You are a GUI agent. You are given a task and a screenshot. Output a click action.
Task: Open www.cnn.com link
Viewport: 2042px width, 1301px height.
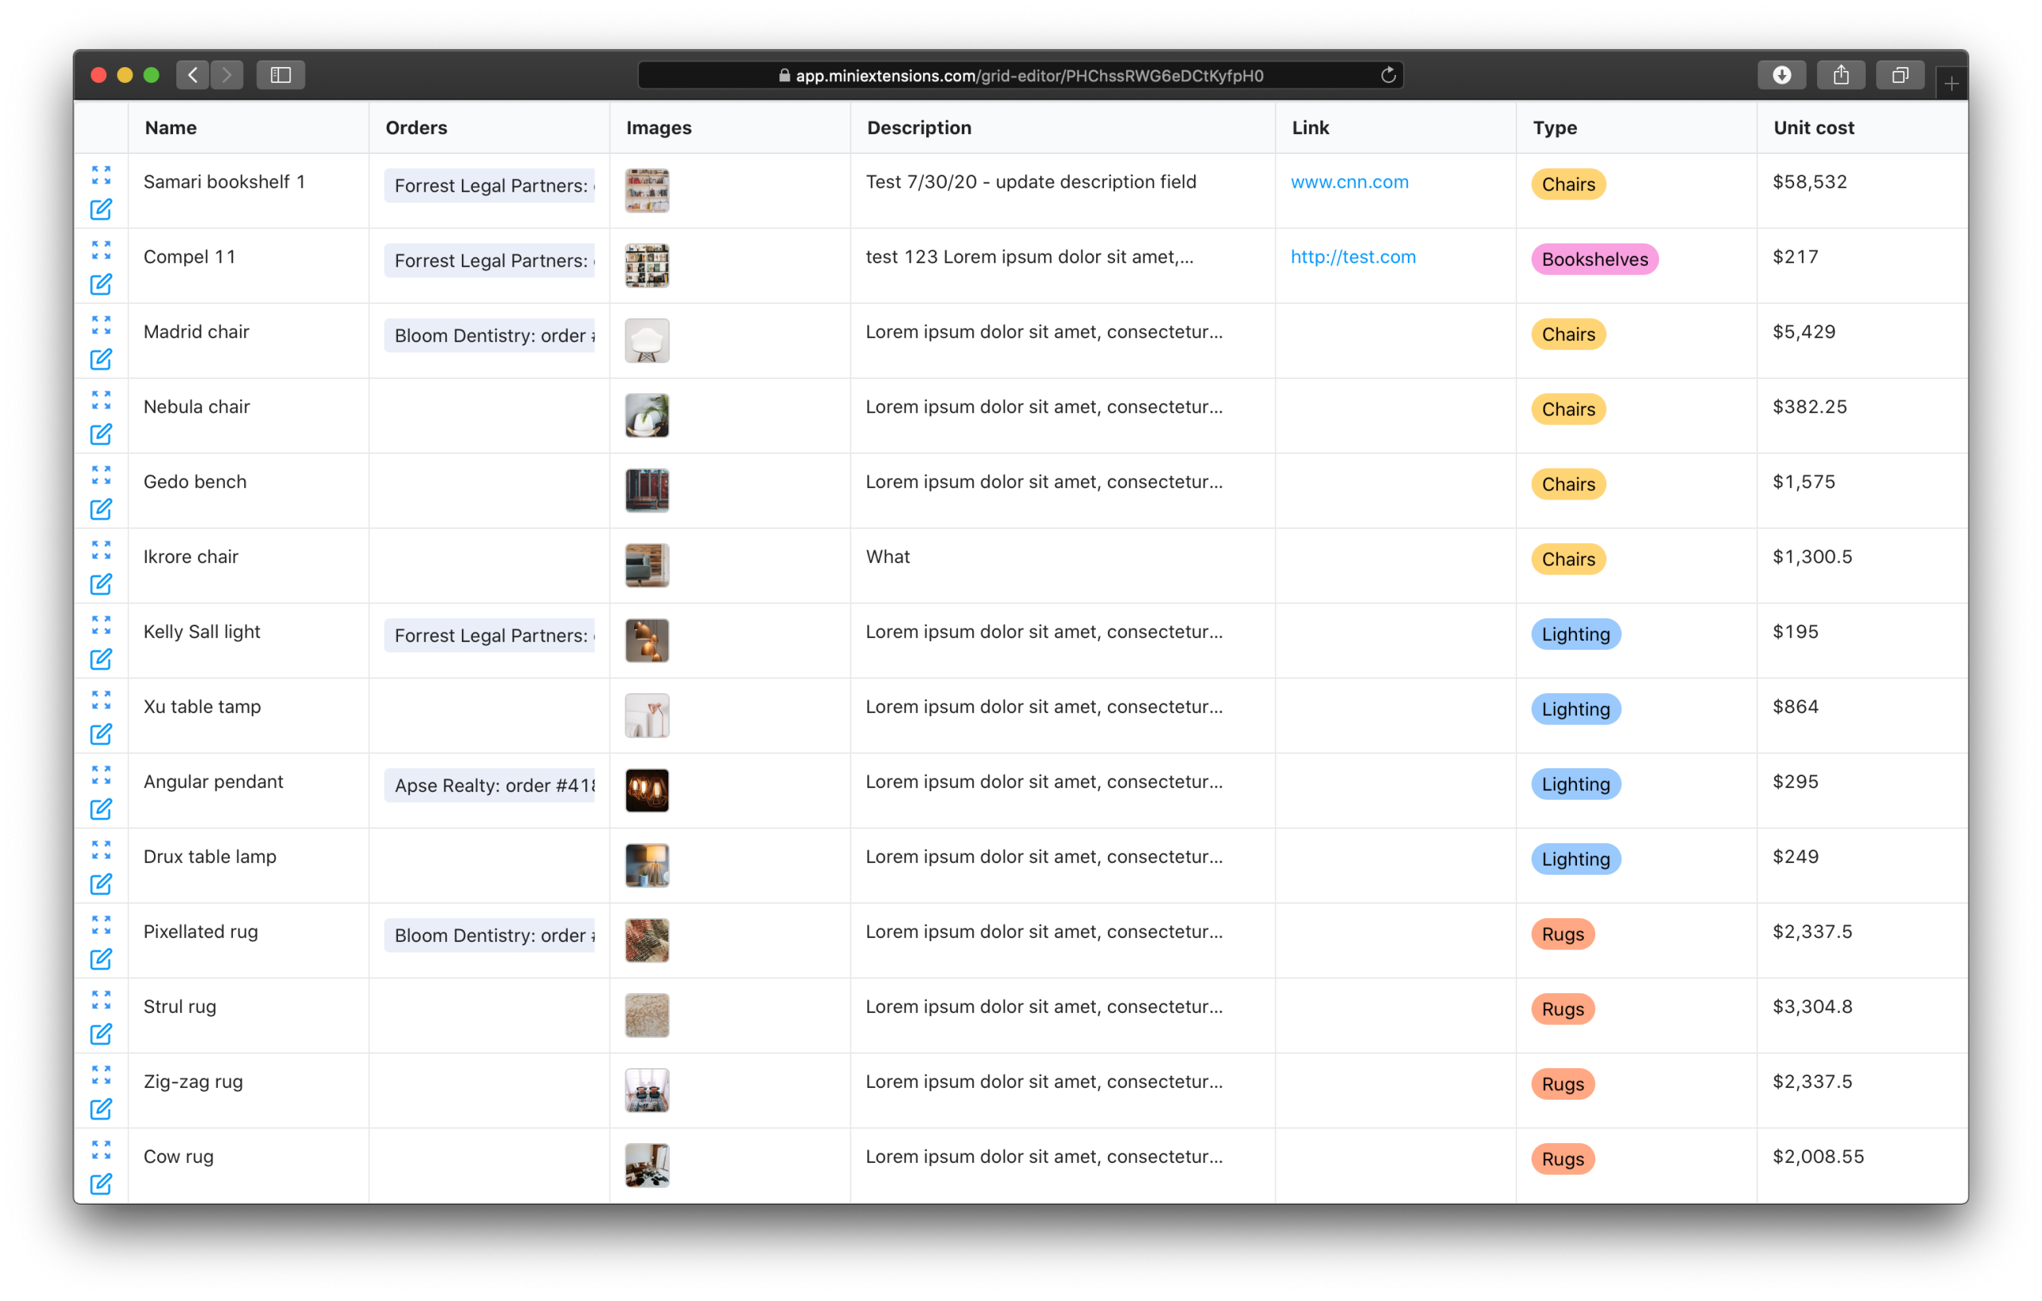coord(1349,182)
